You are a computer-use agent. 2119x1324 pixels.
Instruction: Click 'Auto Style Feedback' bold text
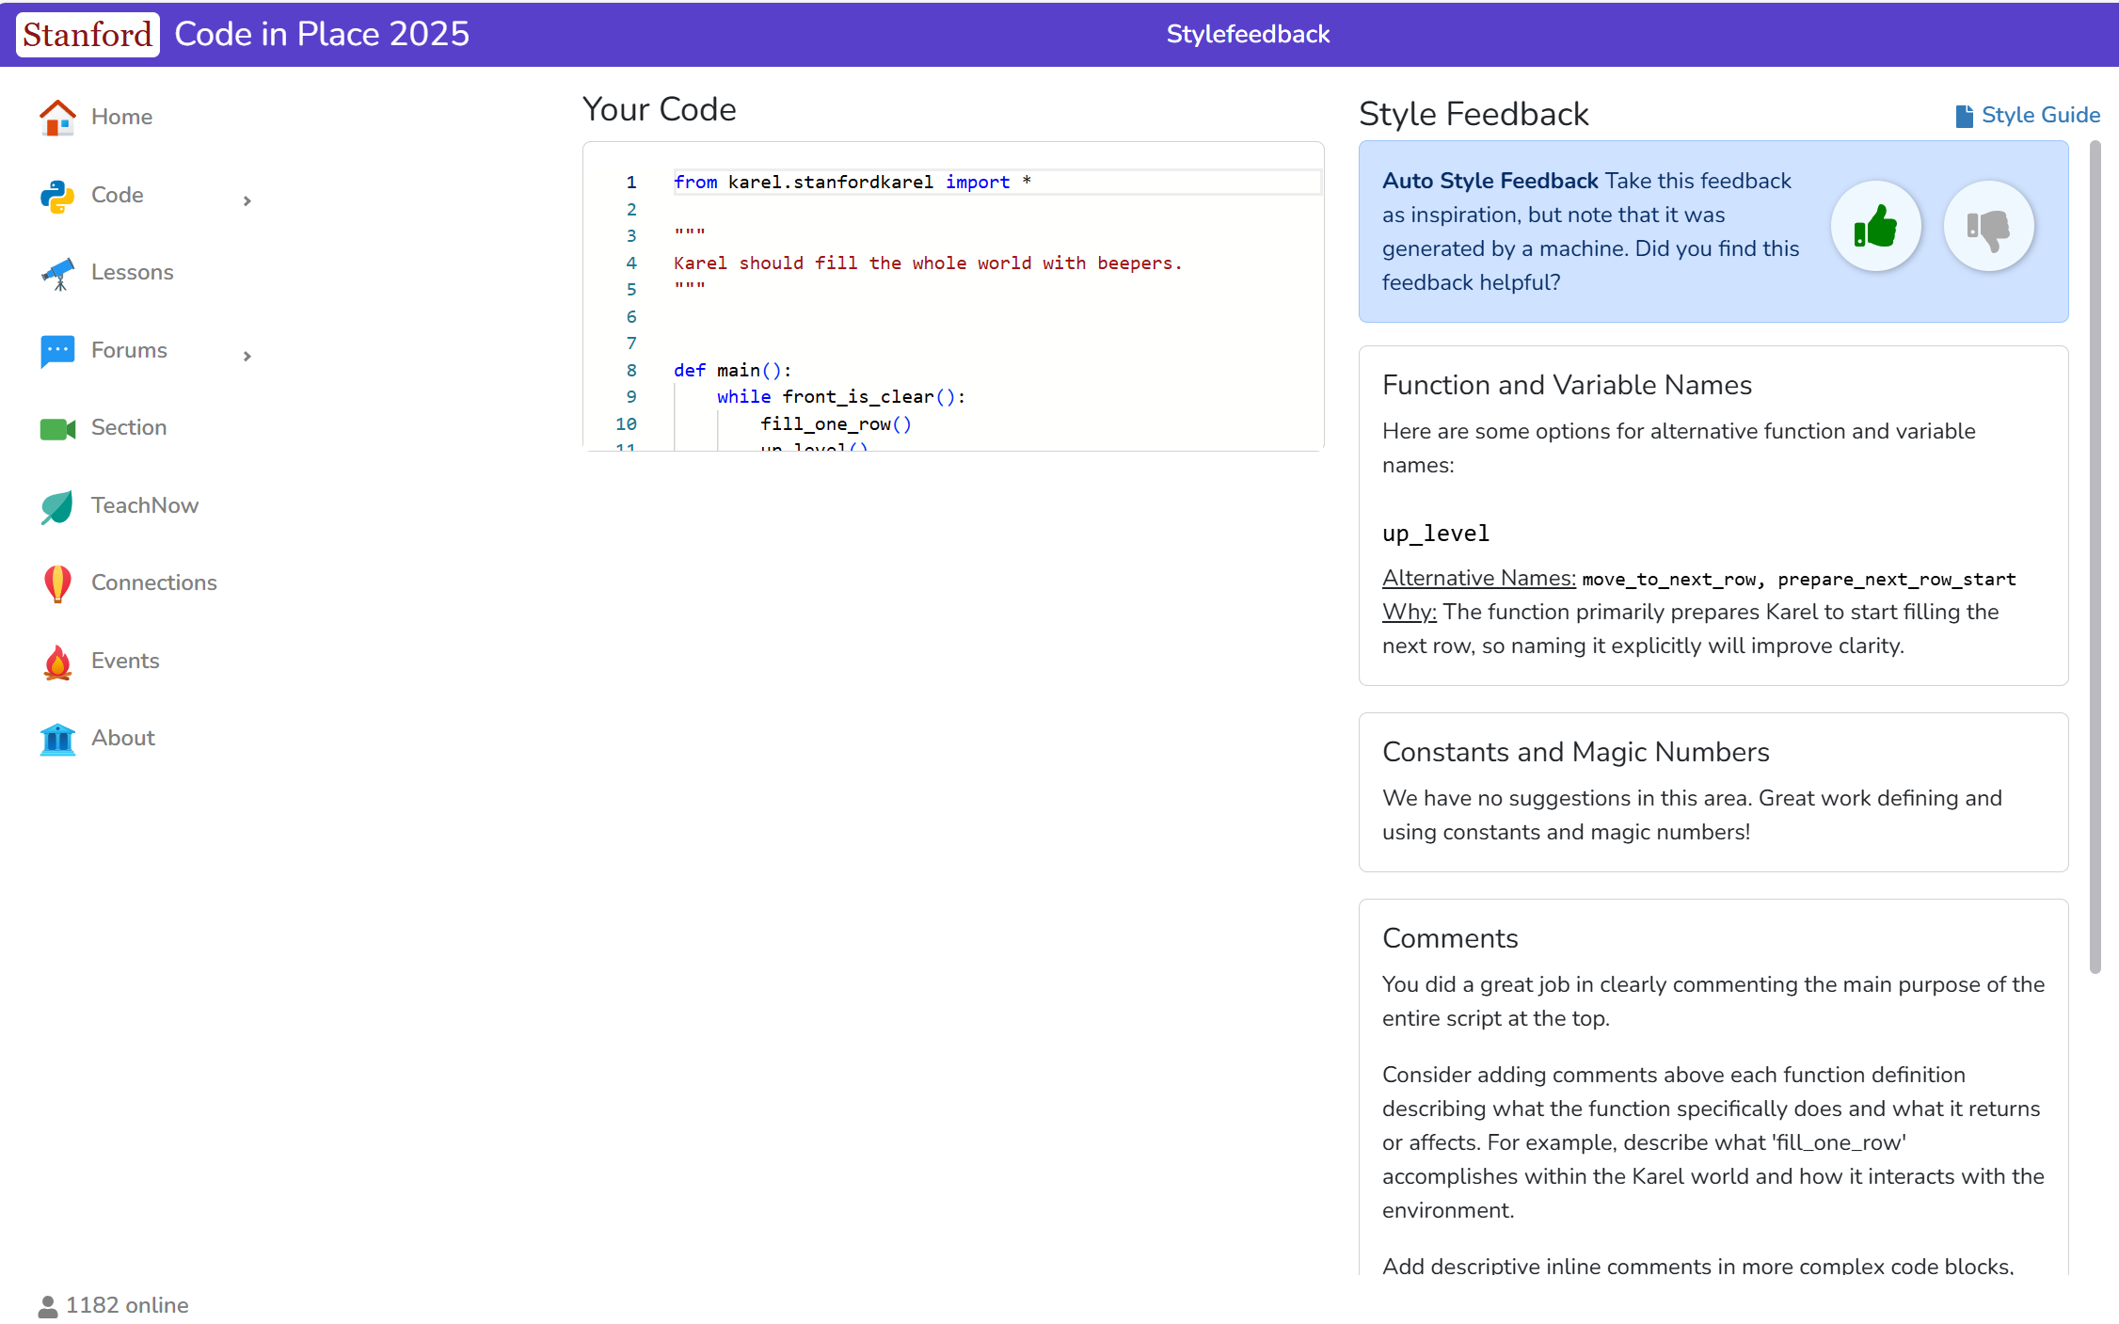(1490, 181)
